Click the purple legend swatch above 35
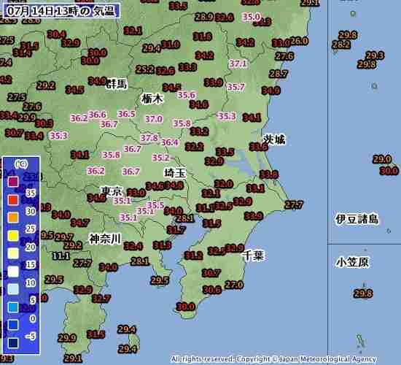The image size is (401, 365). [13, 182]
